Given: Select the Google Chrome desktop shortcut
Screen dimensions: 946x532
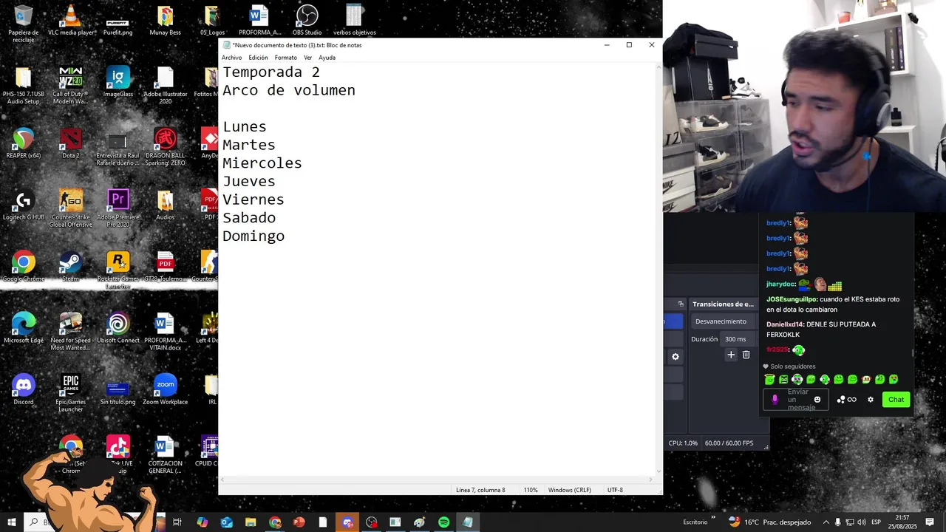Looking at the screenshot, I should [24, 267].
